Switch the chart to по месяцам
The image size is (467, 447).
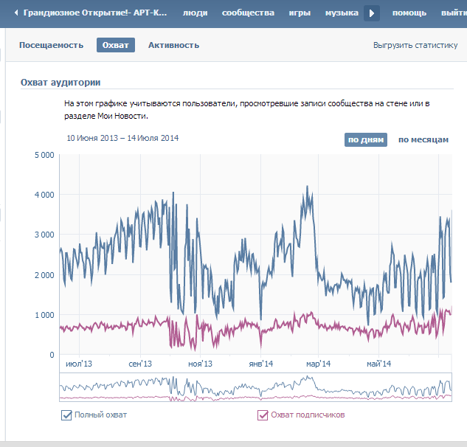[423, 139]
